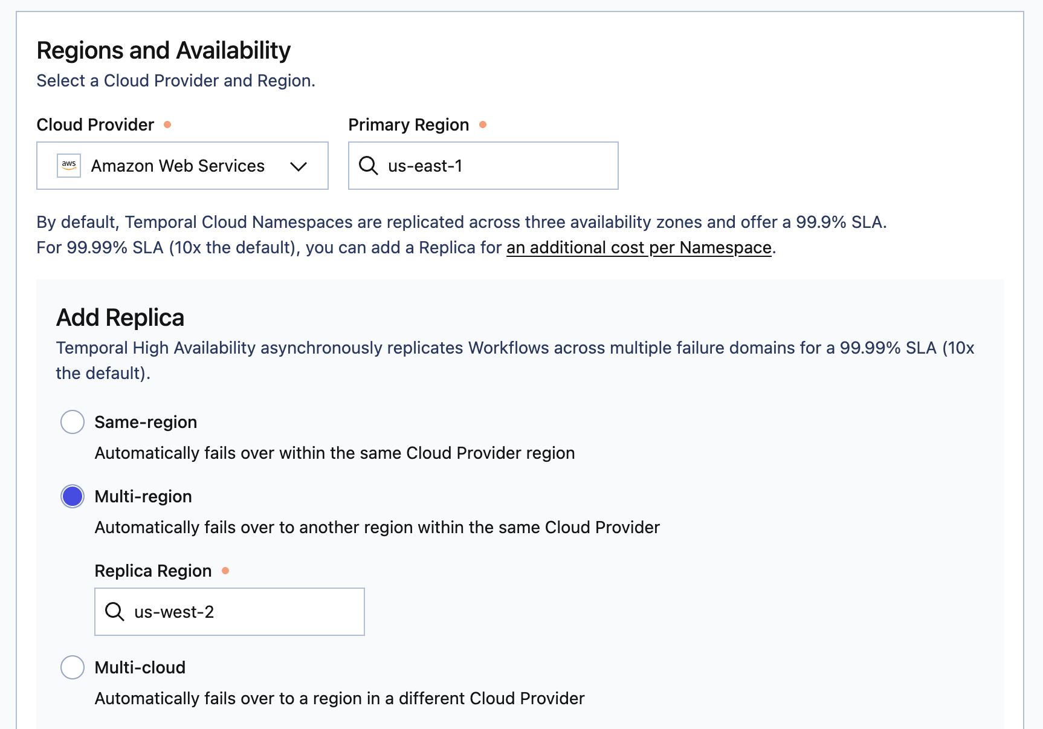
Task: Click the search magnifier in Replica Region field
Action: pyautogui.click(x=114, y=611)
